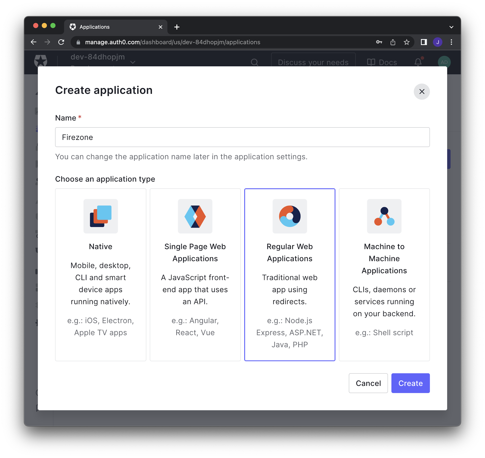485x458 pixels.
Task: Select the Single Page Web Applications radio button
Action: click(x=195, y=274)
